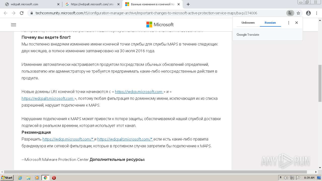Click scroll up arrow of page
The width and height of the screenshot is (322, 181).
[x=320, y=20]
